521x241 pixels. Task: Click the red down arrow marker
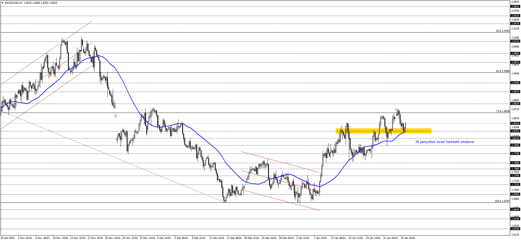tap(116, 116)
